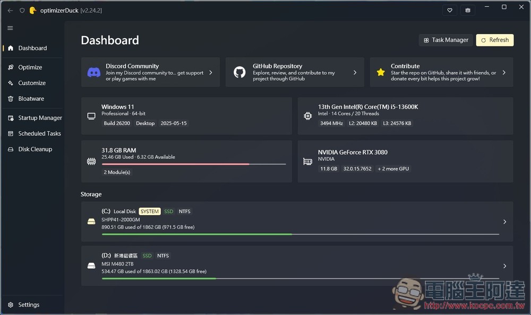This screenshot has width=531, height=315.
Task: Click the Dashboard page heading
Action: pyautogui.click(x=110, y=40)
